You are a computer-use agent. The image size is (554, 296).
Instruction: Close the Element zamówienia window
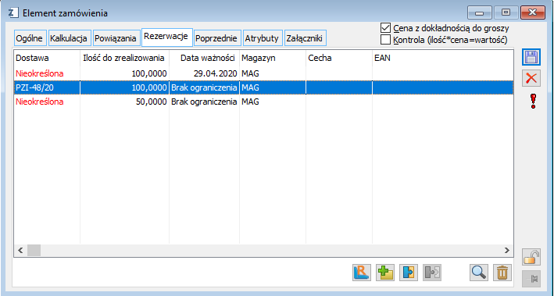(x=532, y=12)
